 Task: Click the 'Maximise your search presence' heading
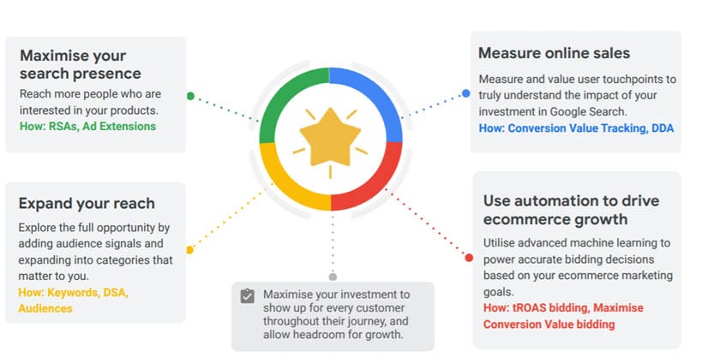pyautogui.click(x=81, y=64)
